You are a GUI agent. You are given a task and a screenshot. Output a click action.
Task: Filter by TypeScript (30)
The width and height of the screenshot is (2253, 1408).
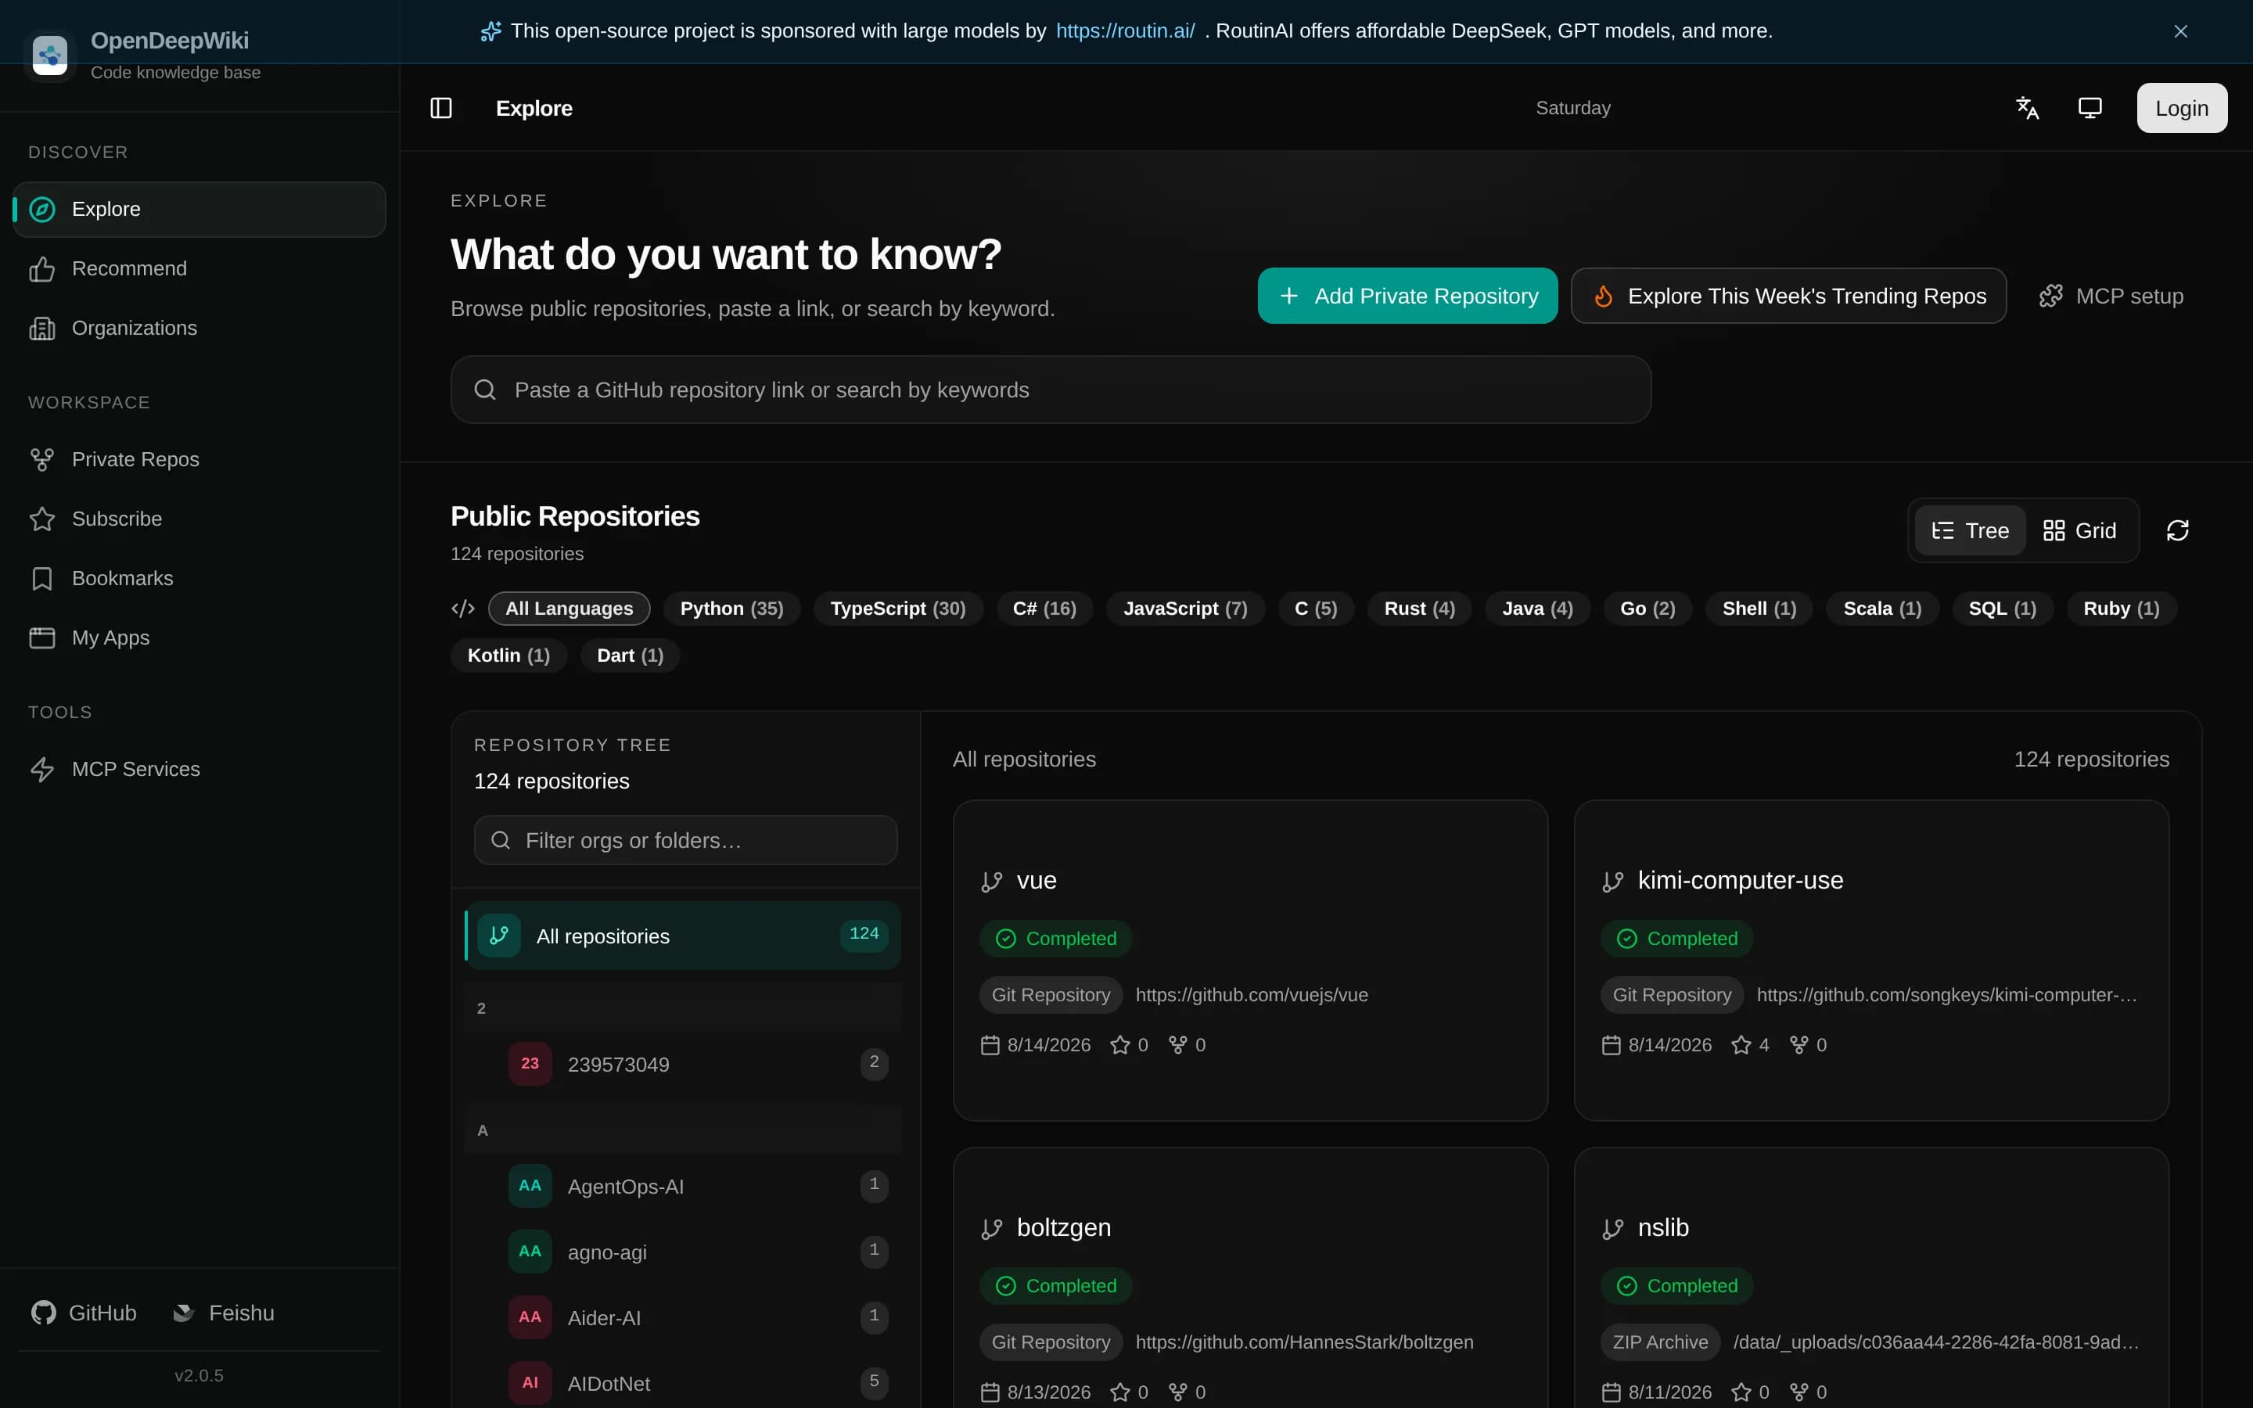(x=897, y=608)
